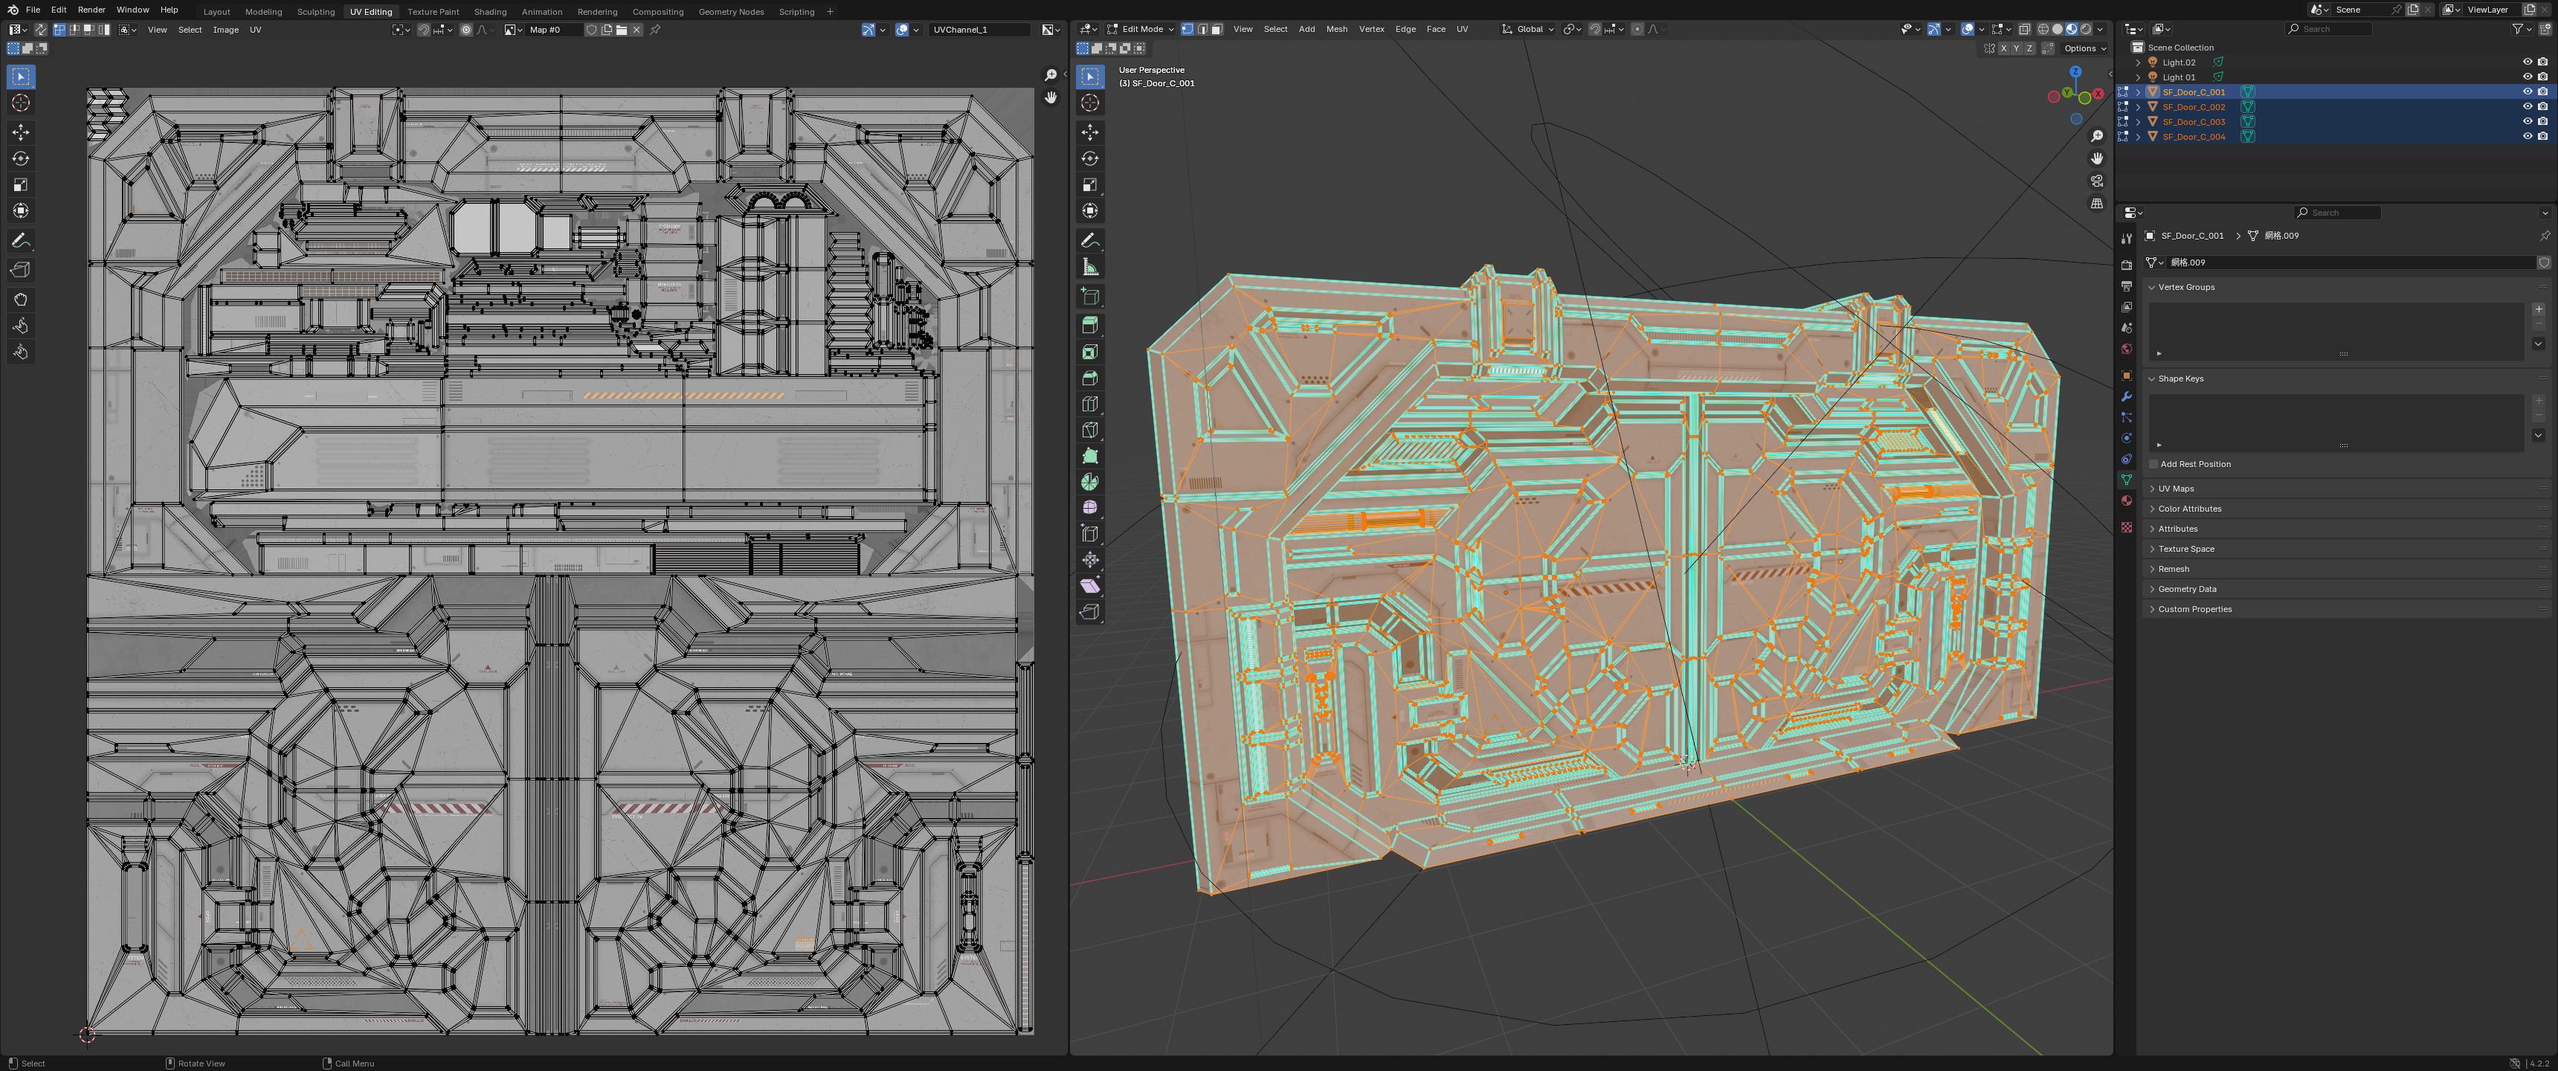2558x1071 pixels.
Task: Select the Inset Faces tool
Action: (1090, 352)
